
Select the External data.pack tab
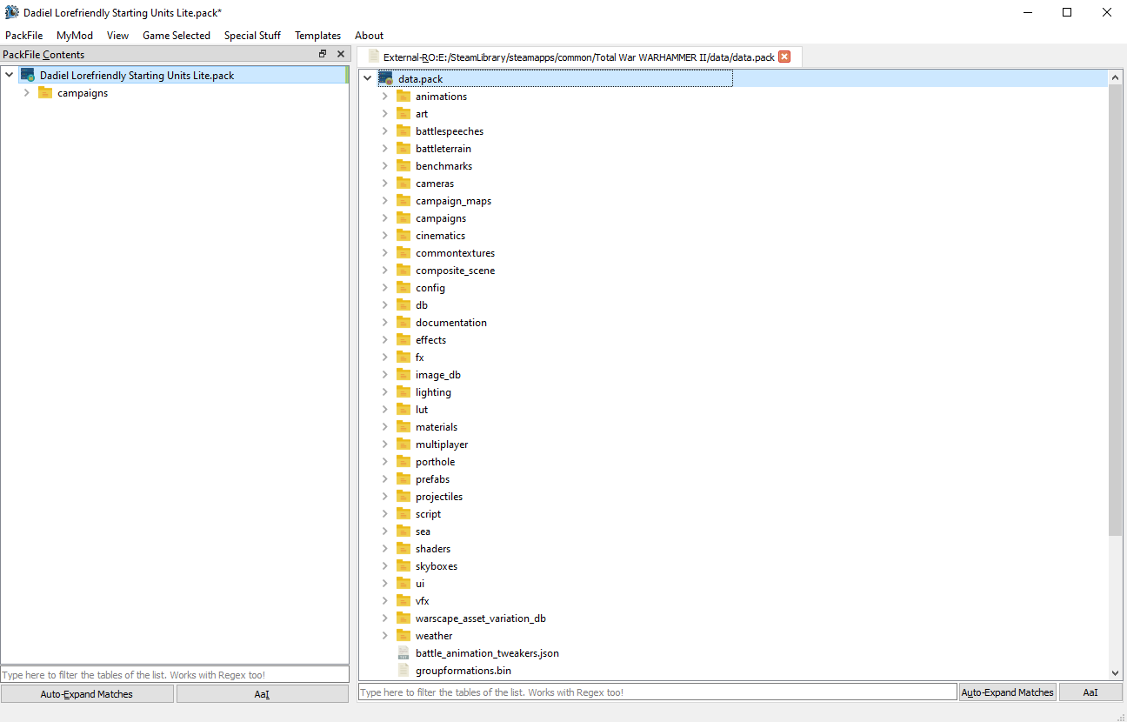[x=580, y=57]
